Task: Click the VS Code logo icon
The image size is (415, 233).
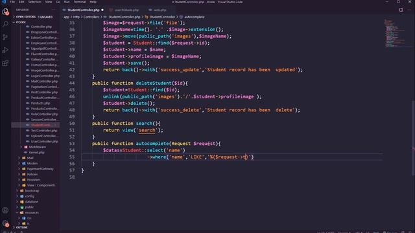Action: pos(4,2)
